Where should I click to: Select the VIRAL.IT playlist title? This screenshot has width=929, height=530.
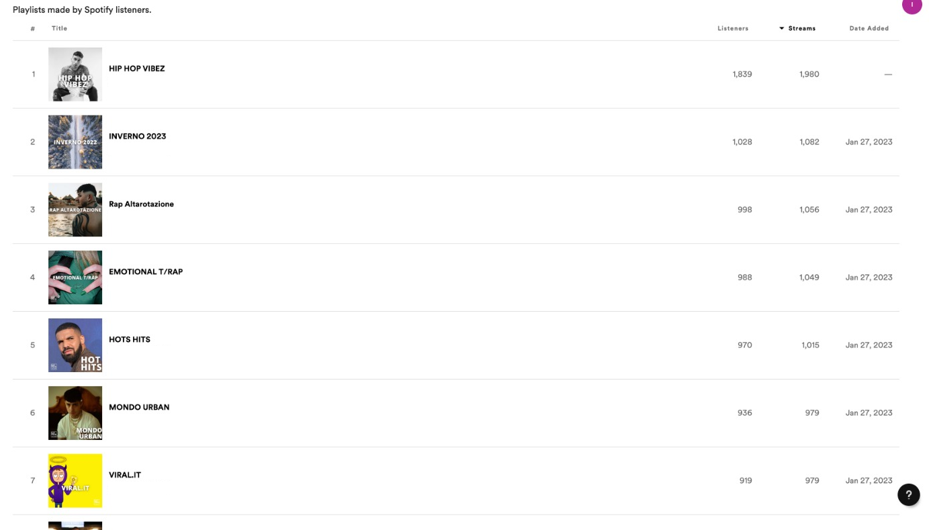(x=125, y=476)
